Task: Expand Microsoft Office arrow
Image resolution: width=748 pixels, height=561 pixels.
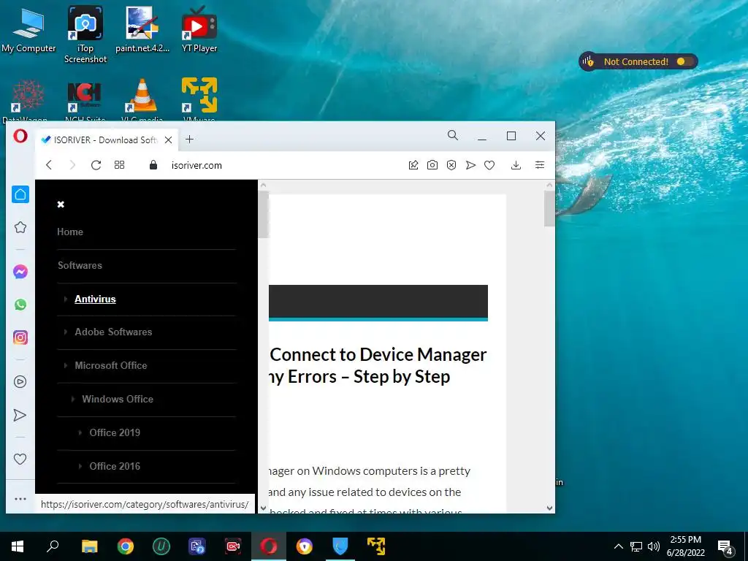Action: point(66,365)
